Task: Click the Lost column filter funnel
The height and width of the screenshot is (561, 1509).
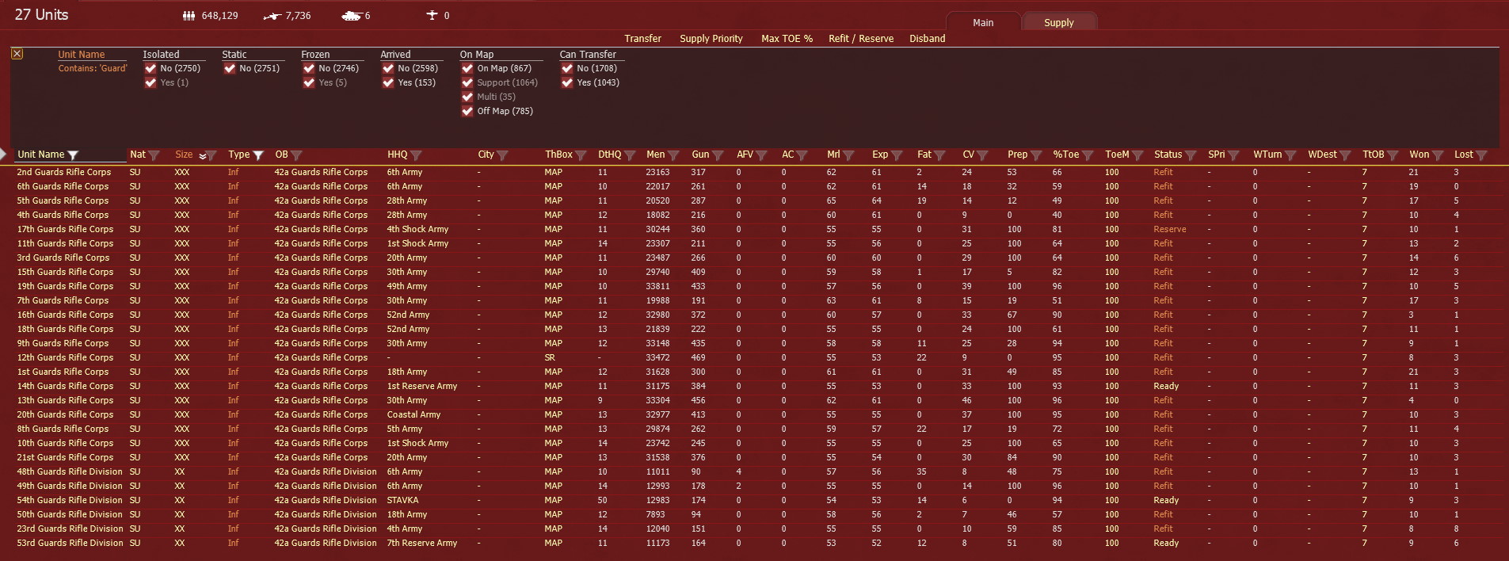Action: click(1483, 155)
